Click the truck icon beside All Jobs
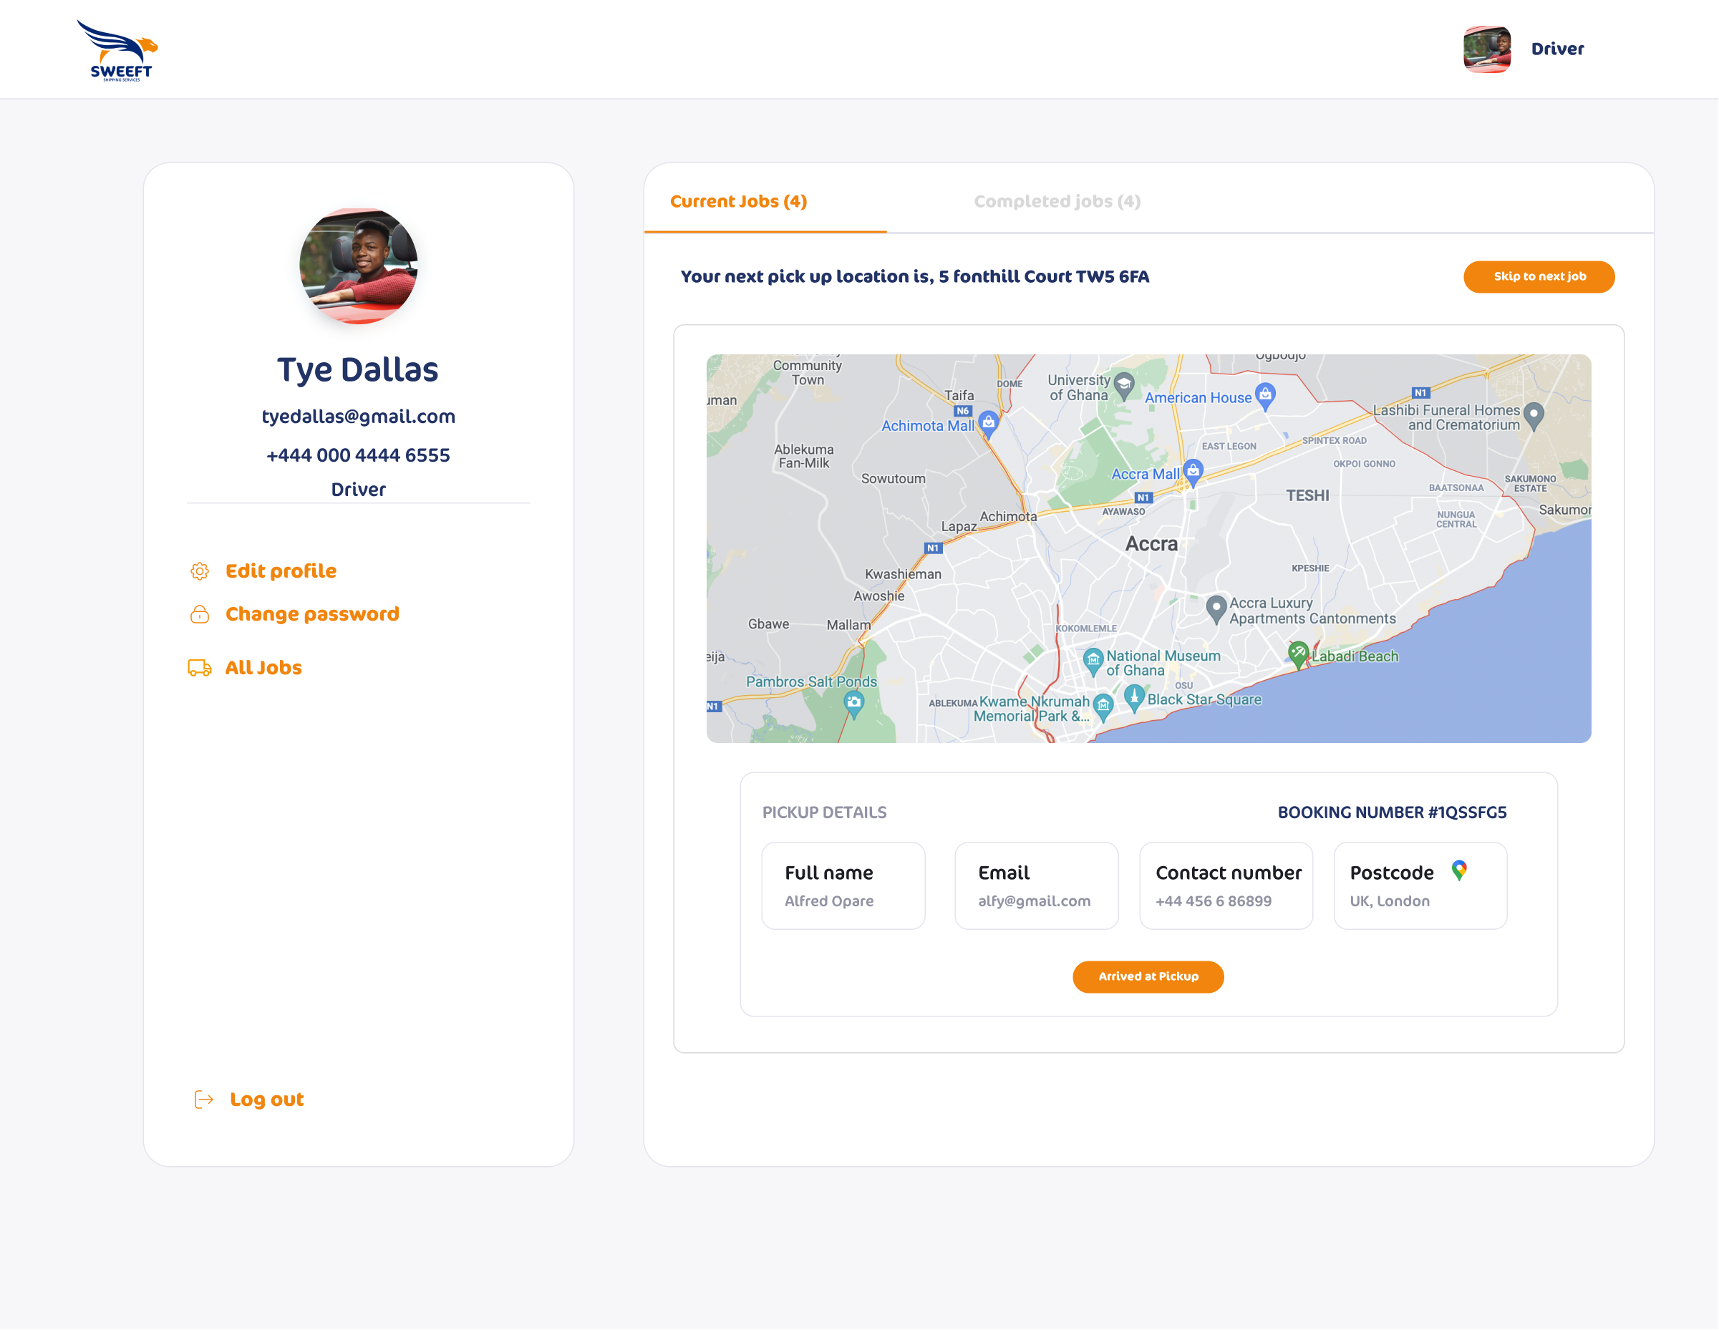 (200, 668)
